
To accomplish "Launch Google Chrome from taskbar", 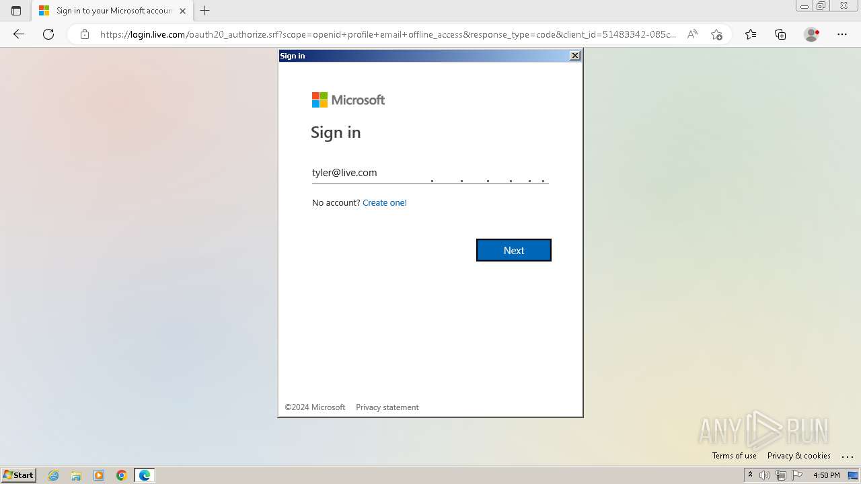I will click(122, 475).
